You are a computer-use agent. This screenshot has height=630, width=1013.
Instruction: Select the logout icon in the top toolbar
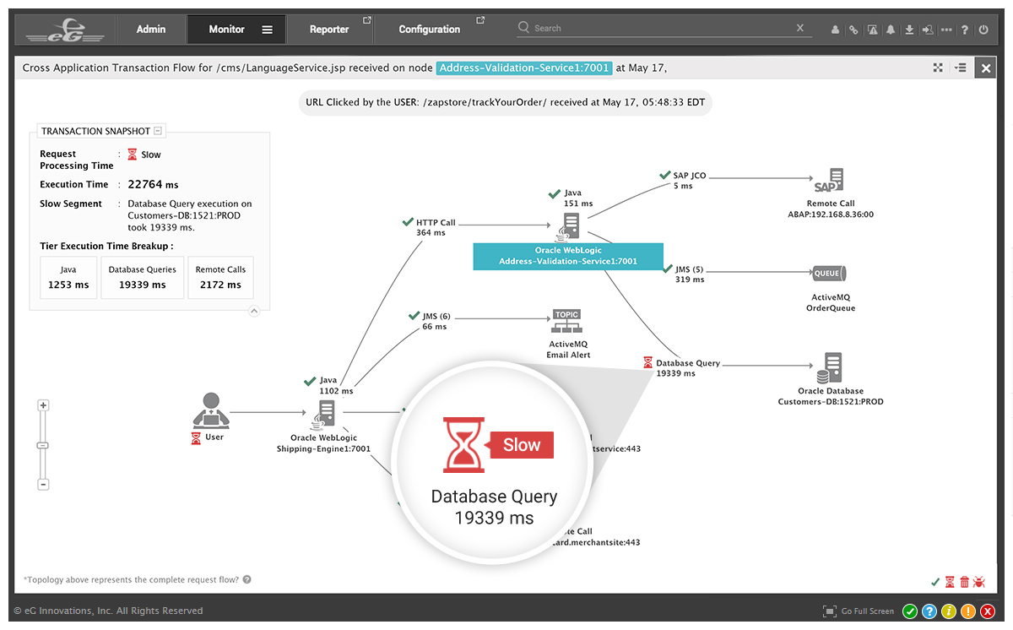tap(928, 30)
